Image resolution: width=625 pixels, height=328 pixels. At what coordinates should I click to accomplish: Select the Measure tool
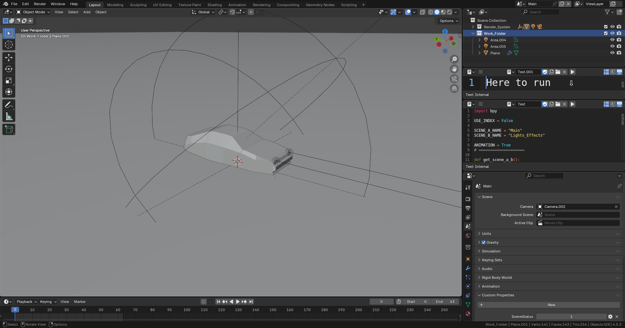coord(9,116)
